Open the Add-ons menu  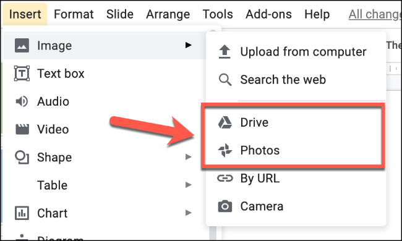click(268, 14)
